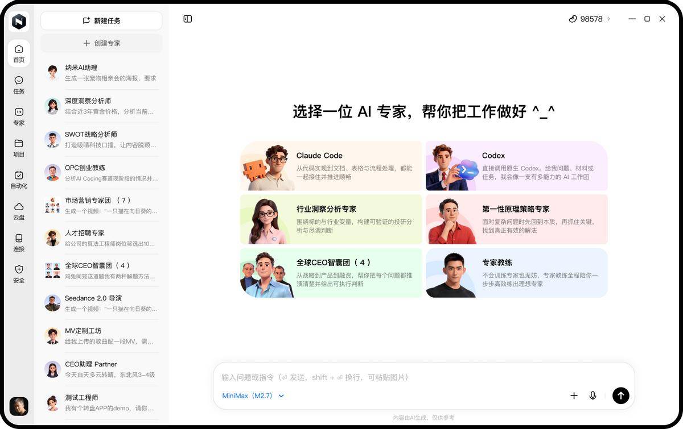This screenshot has height=429, width=683.
Task: Click the plus attachment icon in input box
Action: click(x=574, y=395)
